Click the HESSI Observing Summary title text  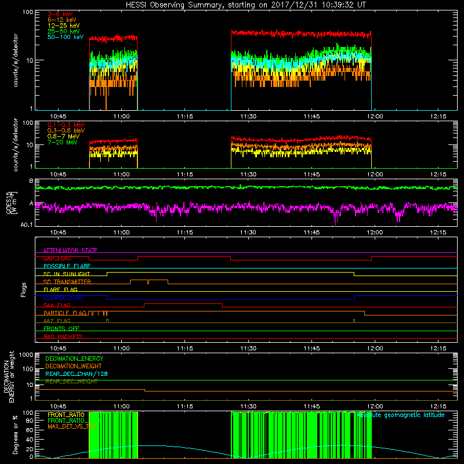point(246,5)
